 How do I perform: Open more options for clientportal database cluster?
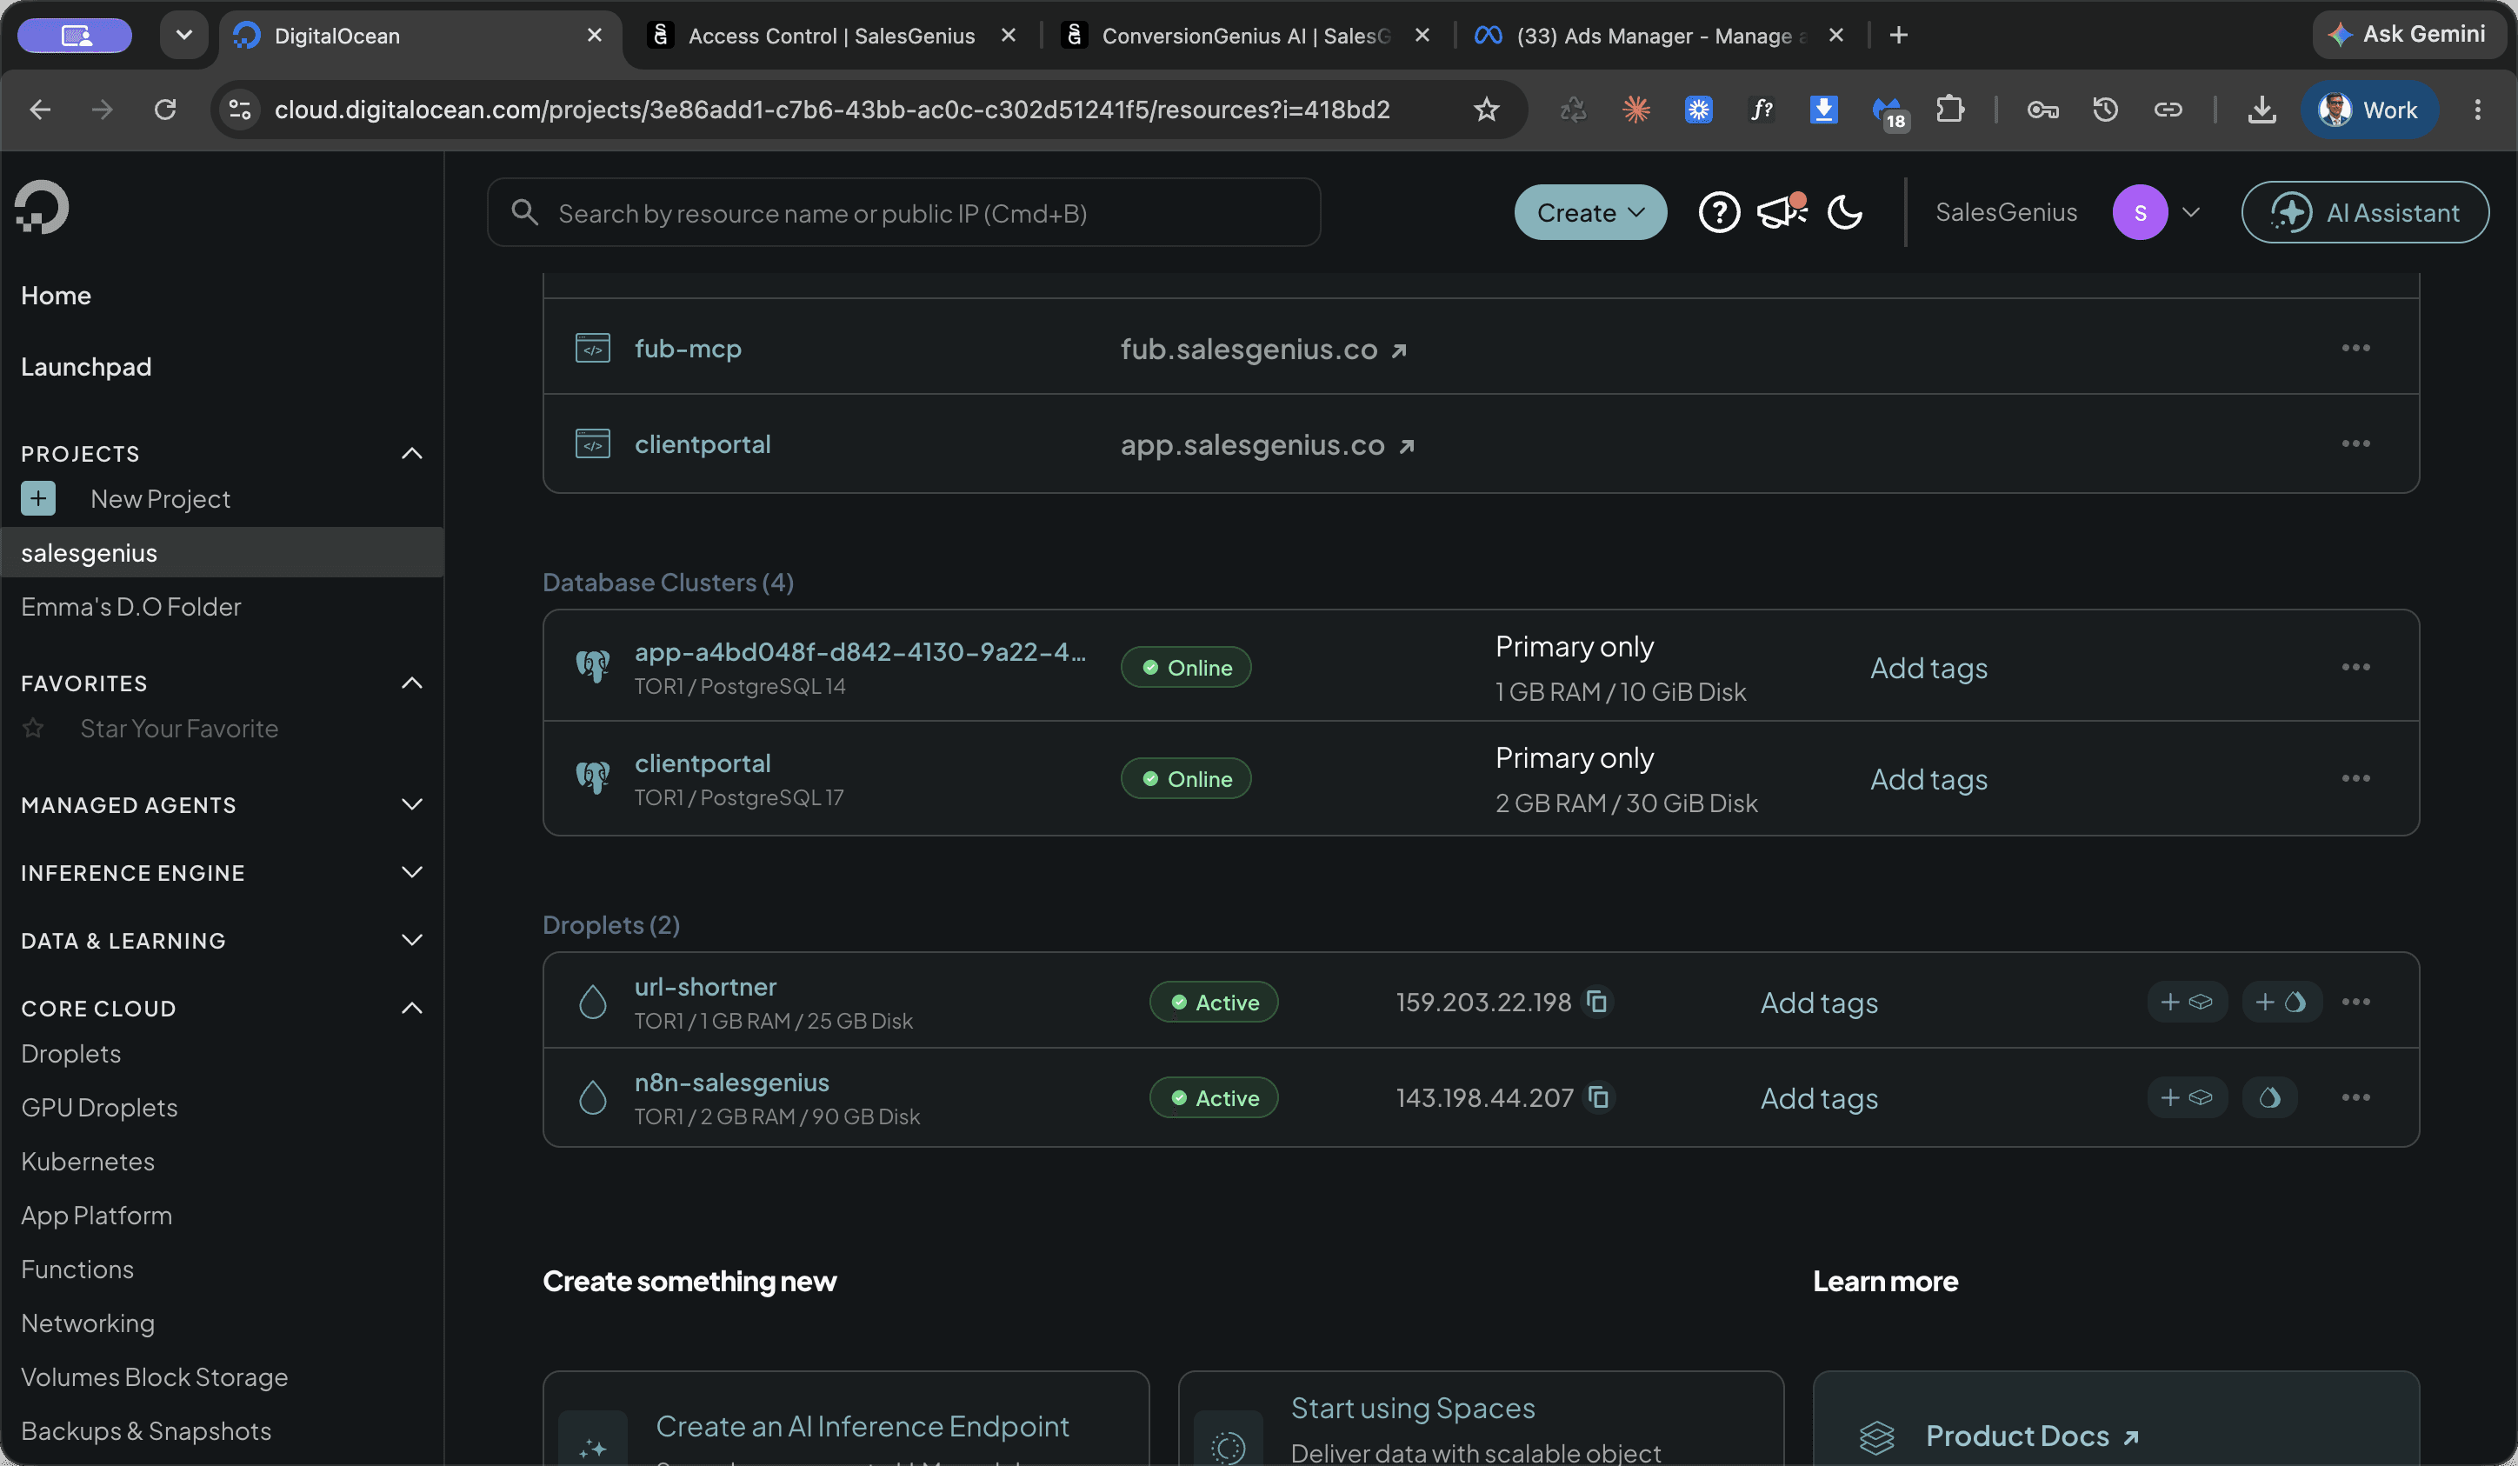pos(2355,778)
